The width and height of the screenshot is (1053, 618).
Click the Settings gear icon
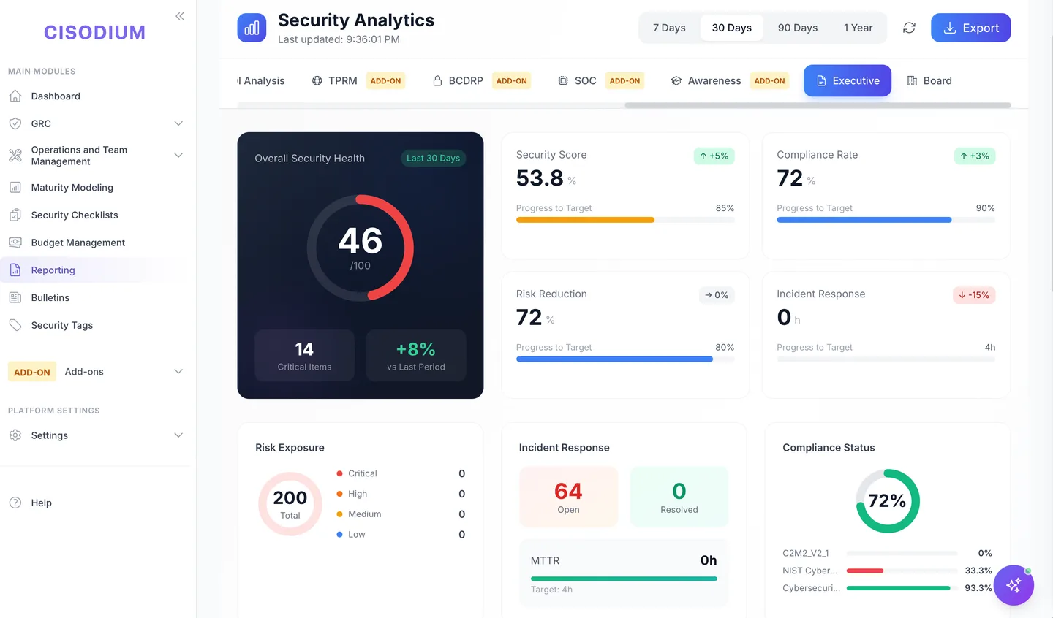[x=15, y=435]
